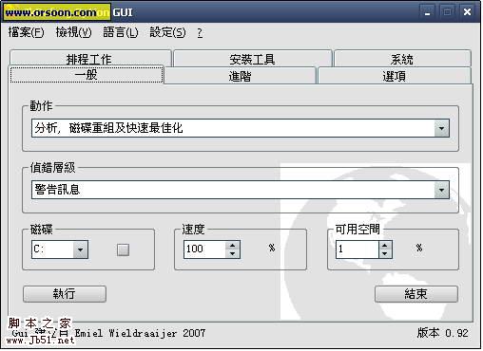Screen dimensions: 483x351
Task: Switch to the 安裝工具 tab
Action: (x=252, y=59)
